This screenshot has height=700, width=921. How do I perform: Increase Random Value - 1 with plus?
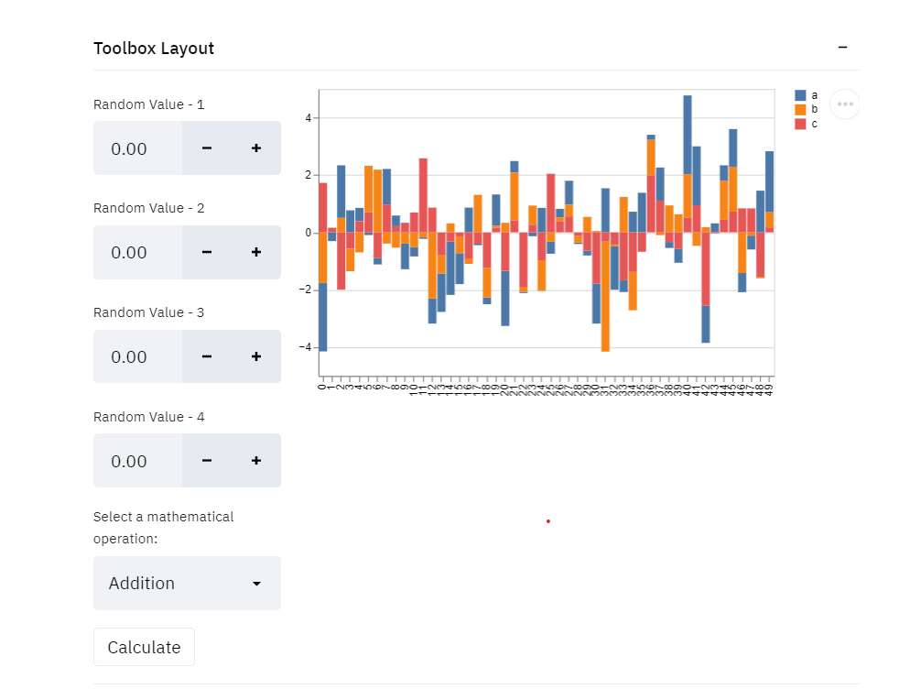pyautogui.click(x=256, y=148)
